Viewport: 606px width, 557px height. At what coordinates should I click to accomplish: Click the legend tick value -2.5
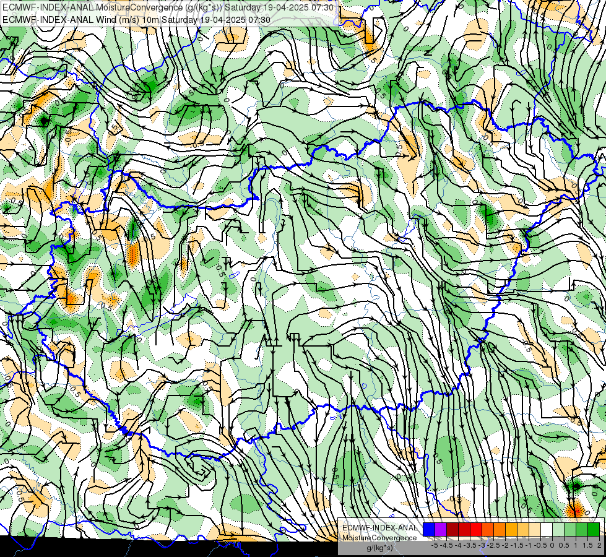click(493, 546)
